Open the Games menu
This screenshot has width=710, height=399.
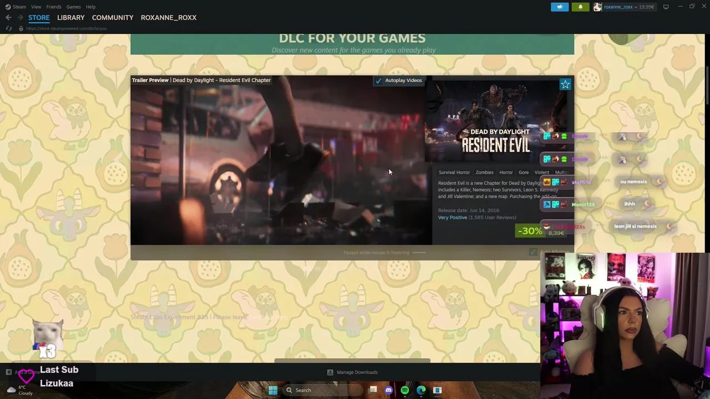coord(74,7)
